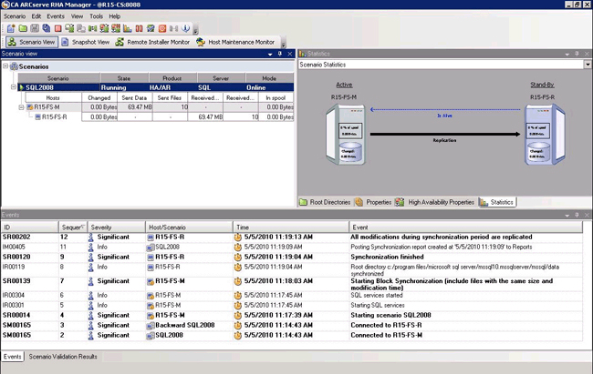This screenshot has height=374, width=593.
Task: Sort events by Host/Scenario column
Action: (189, 227)
